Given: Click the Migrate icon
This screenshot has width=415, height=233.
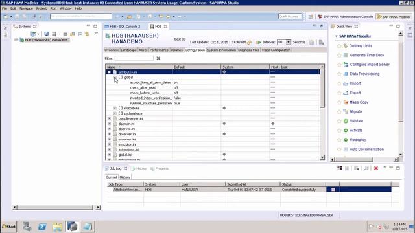Looking at the screenshot, I should (346, 111).
